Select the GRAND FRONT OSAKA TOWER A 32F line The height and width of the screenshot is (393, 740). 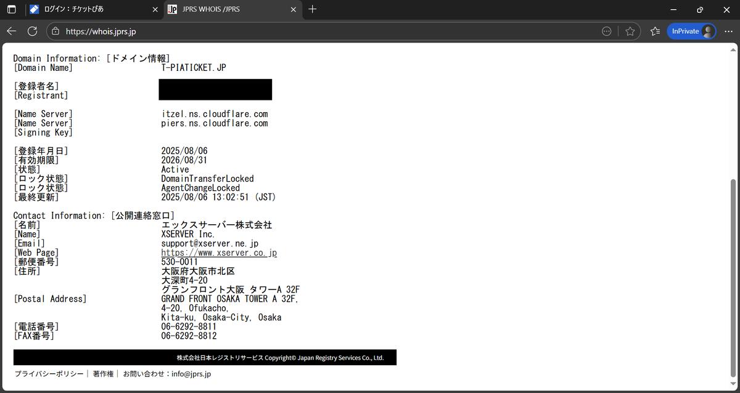pos(230,299)
